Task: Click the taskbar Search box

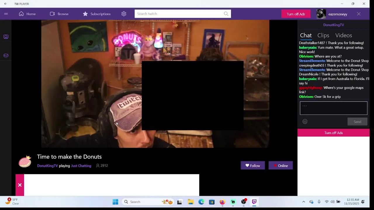Action: [148, 202]
